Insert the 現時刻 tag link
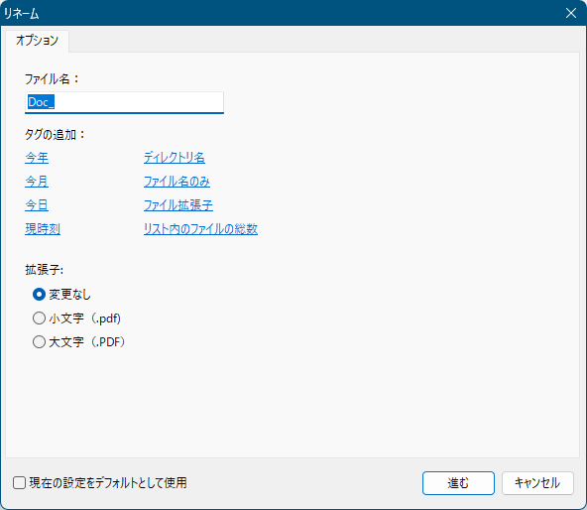This screenshot has height=510, width=587. click(43, 229)
